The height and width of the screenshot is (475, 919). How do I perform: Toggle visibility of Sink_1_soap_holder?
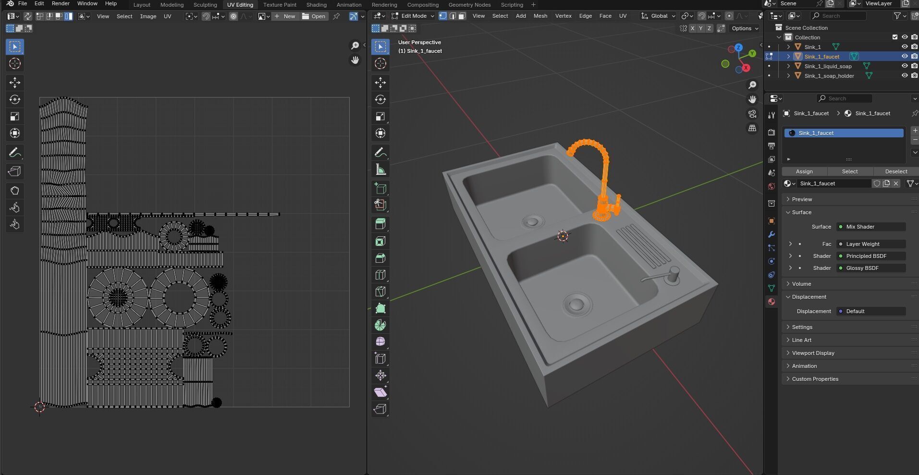coord(905,76)
